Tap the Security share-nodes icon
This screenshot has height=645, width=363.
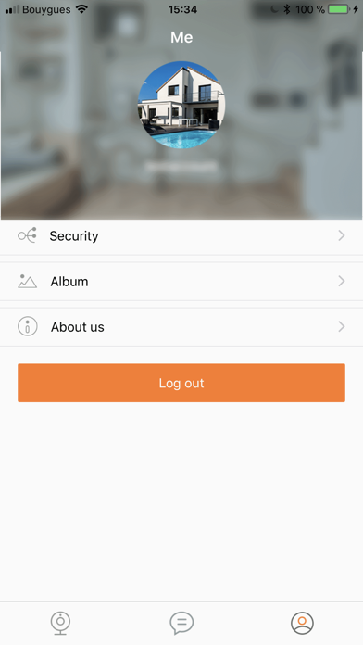tap(27, 235)
